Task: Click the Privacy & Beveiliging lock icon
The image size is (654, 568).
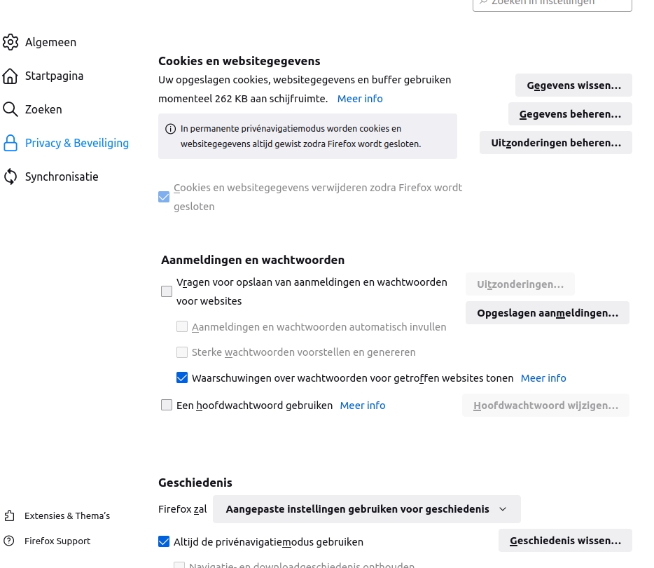Action: (x=11, y=143)
